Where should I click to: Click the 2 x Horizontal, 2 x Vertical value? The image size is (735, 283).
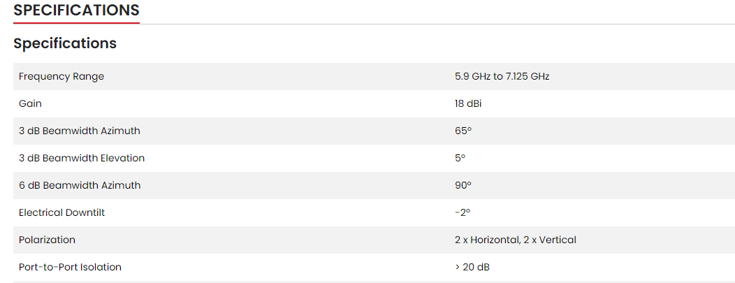[x=515, y=240]
